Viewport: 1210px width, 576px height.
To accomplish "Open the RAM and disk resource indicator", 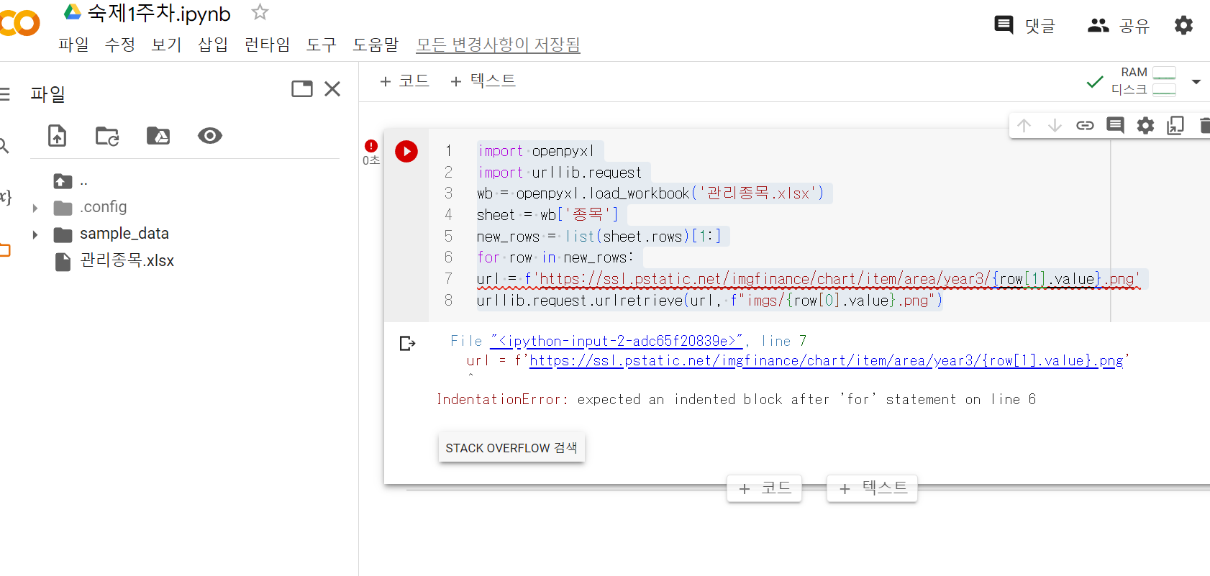I will pyautogui.click(x=1144, y=81).
